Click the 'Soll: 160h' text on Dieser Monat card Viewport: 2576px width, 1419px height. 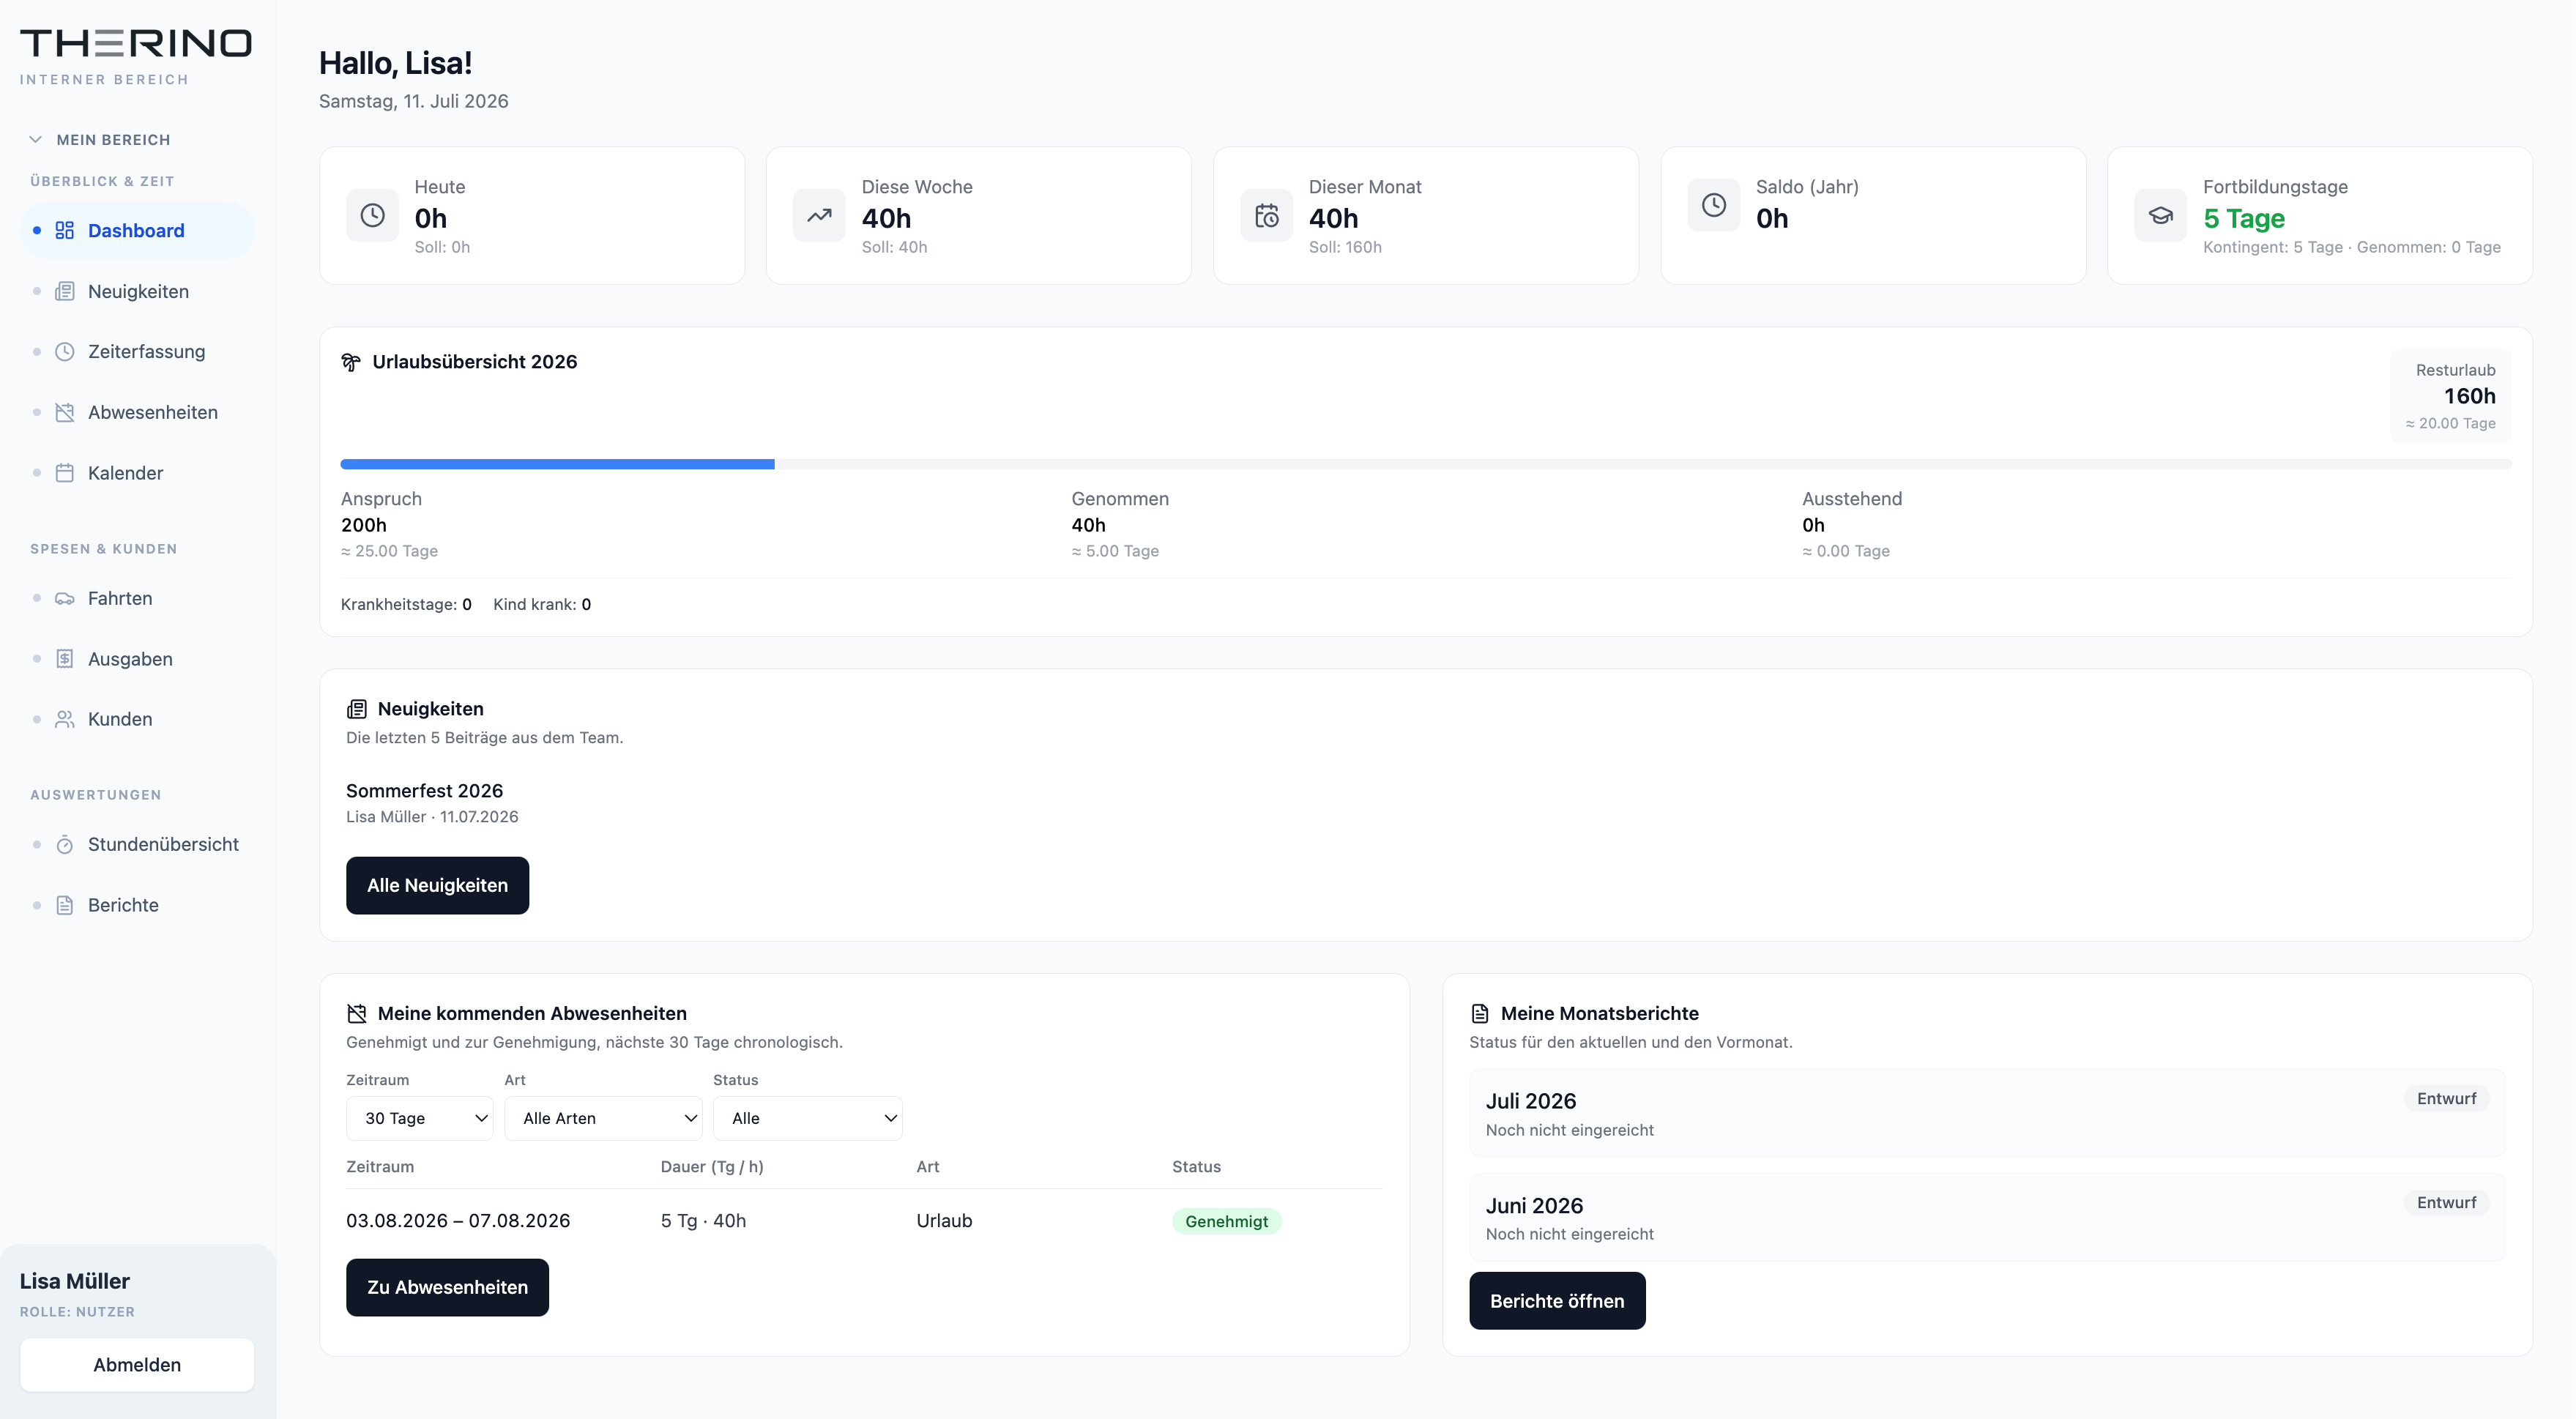click(1345, 247)
